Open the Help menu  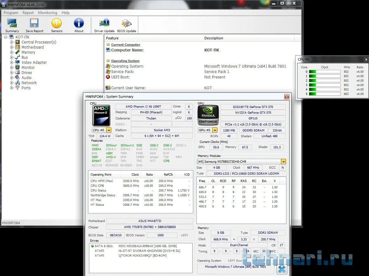[65, 13]
